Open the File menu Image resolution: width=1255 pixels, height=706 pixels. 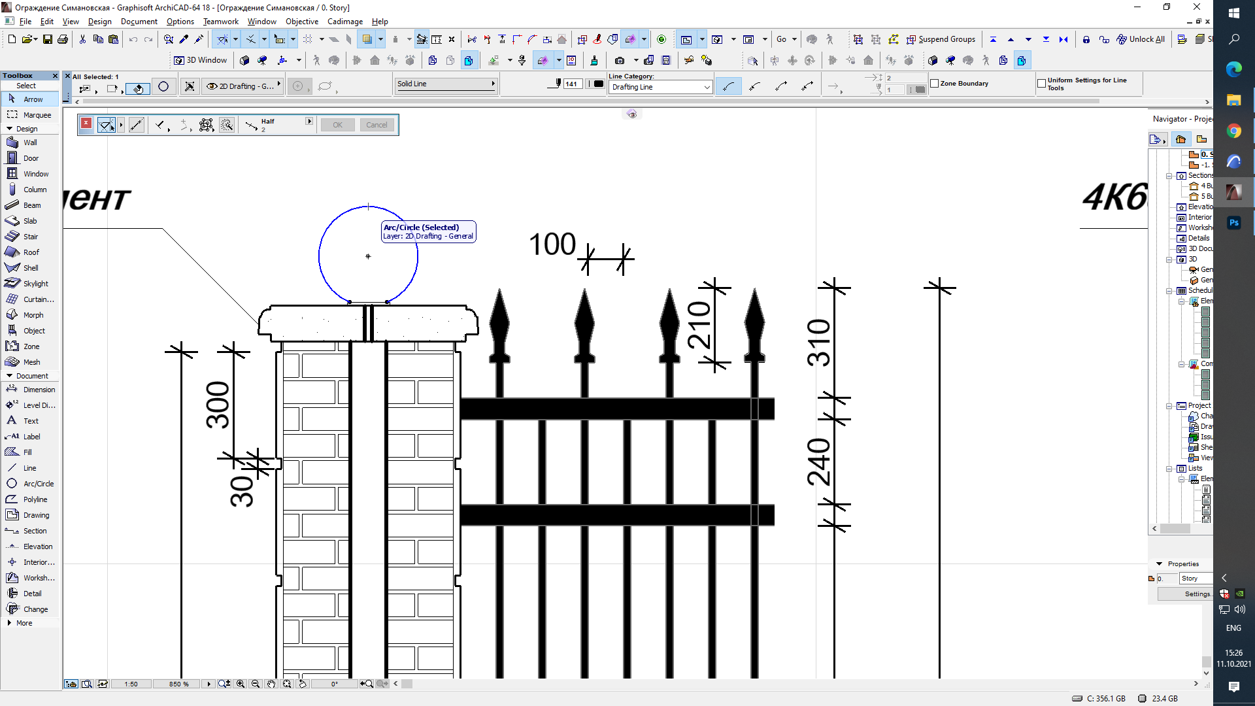pyautogui.click(x=25, y=22)
